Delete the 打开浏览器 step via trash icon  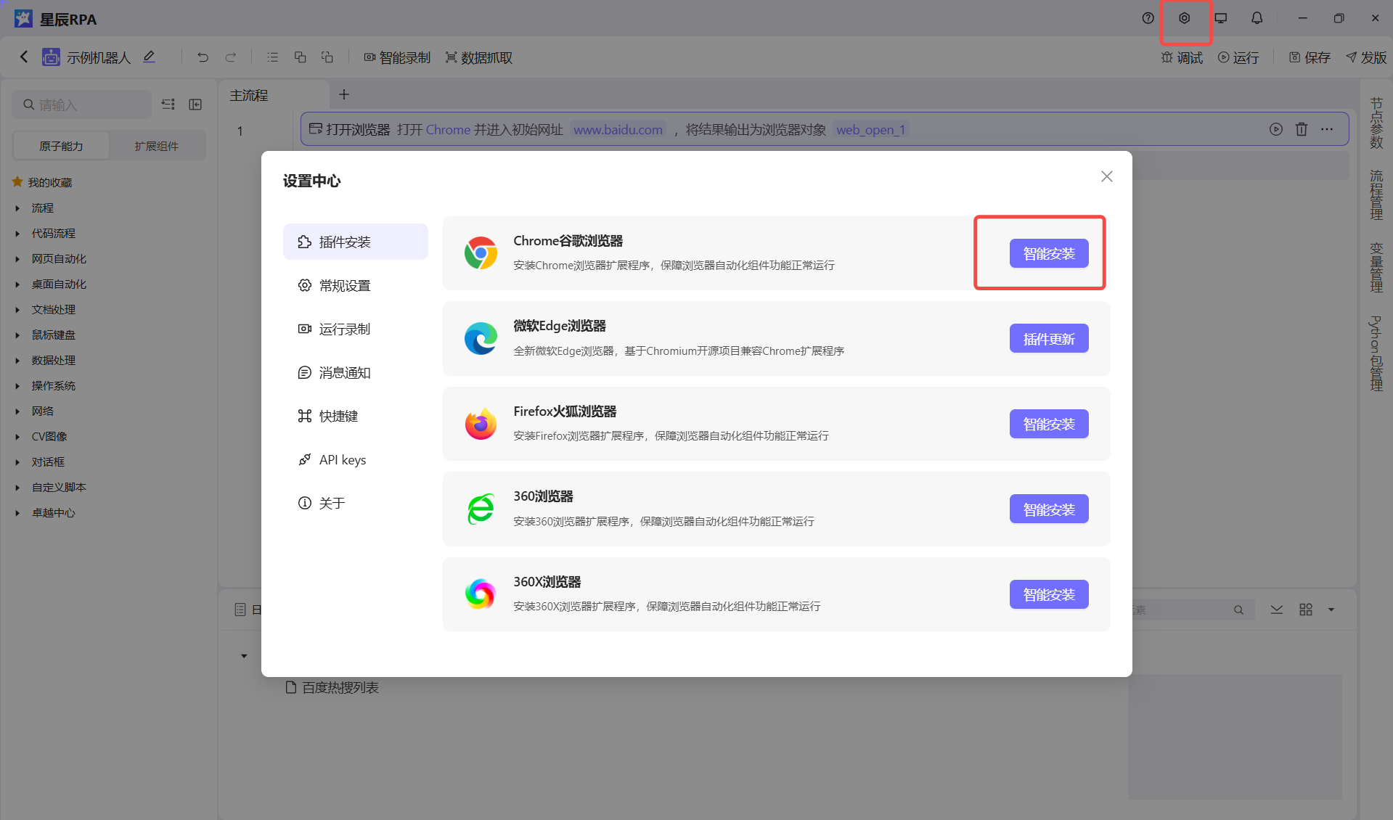(1301, 129)
